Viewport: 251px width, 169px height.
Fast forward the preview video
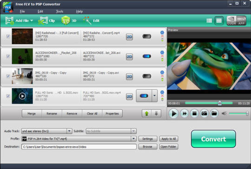pos(185,113)
